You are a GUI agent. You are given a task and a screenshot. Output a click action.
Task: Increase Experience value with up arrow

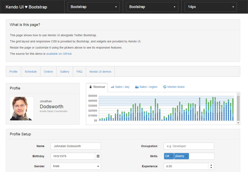coord(211,165)
